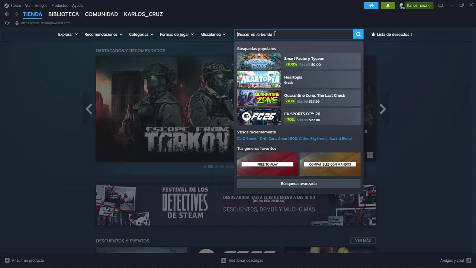The height and width of the screenshot is (268, 476).
Task: Open the notifications bell
Action: point(388,6)
